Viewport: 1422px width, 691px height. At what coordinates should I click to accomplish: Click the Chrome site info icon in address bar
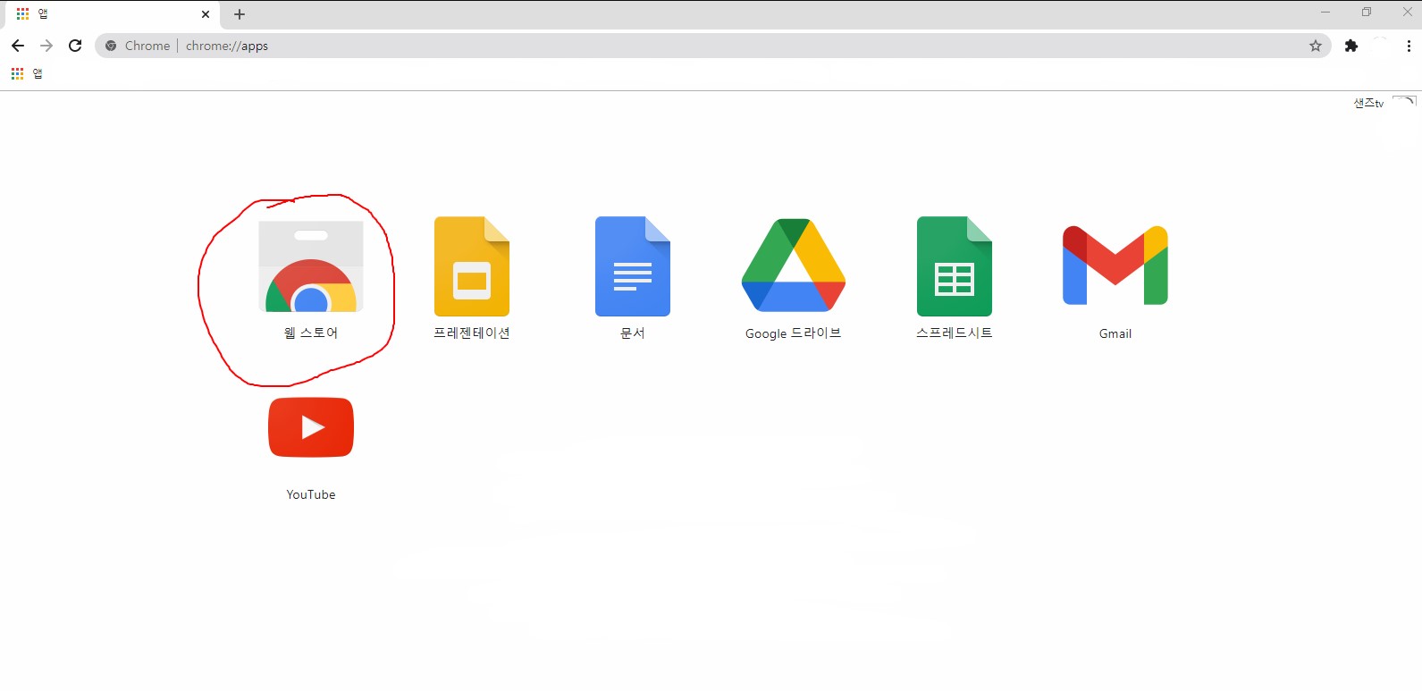(x=111, y=46)
